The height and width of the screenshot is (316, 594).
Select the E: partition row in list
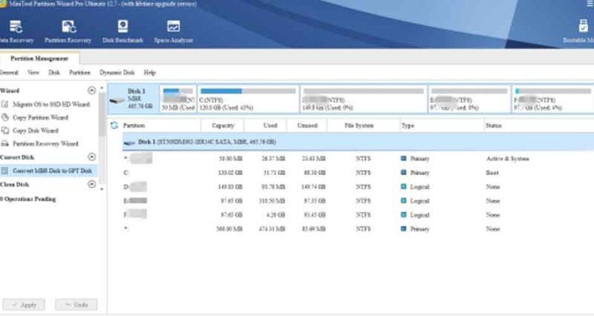pyautogui.click(x=358, y=200)
